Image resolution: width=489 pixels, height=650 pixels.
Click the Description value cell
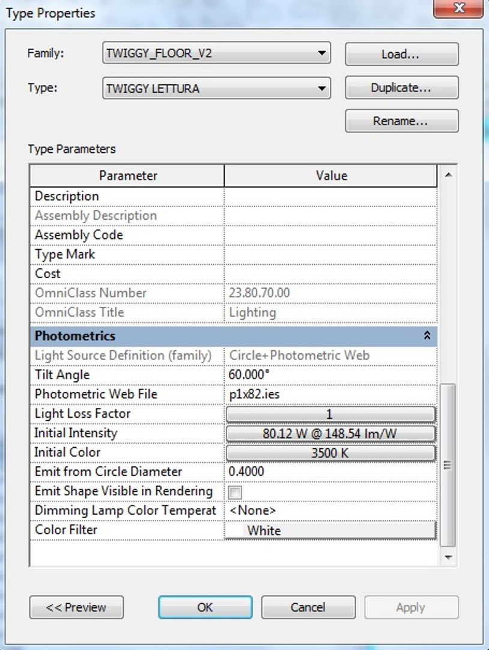(330, 196)
